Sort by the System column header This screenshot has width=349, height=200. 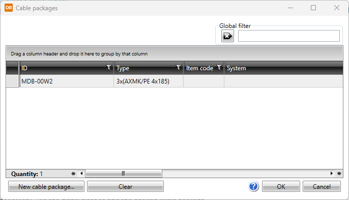pyautogui.click(x=283, y=68)
